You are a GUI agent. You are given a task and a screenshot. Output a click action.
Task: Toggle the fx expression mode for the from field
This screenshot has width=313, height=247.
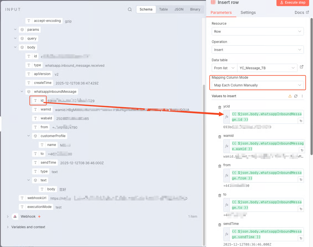pos(227,176)
